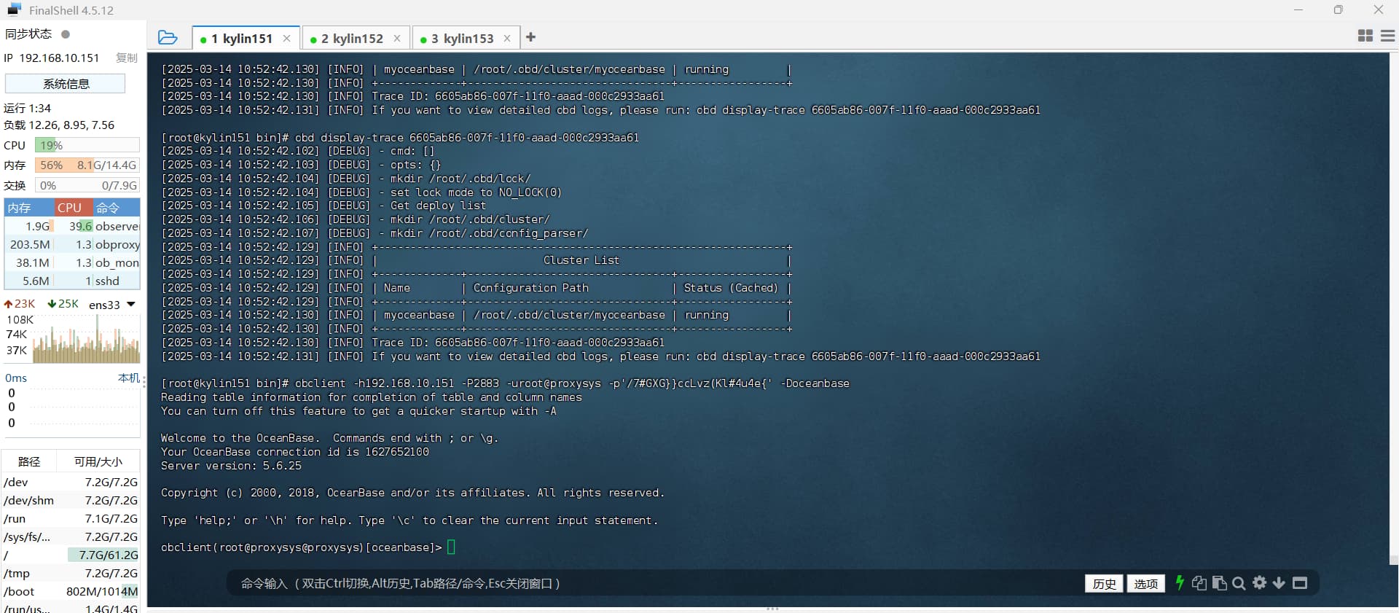
Task: Select the /tmp disk row
Action: click(x=71, y=573)
